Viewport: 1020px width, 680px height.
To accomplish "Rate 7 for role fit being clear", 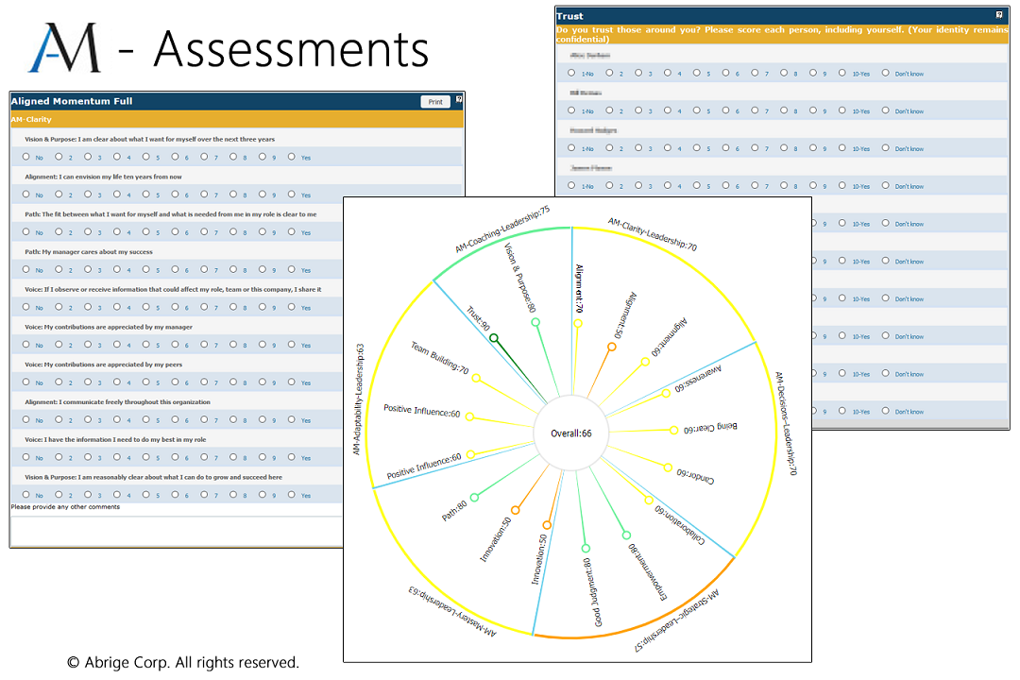I will [x=204, y=231].
